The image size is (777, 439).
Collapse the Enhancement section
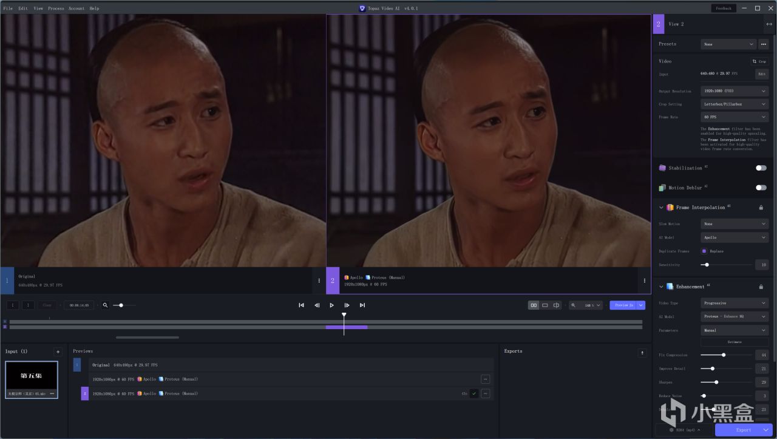[x=661, y=287]
